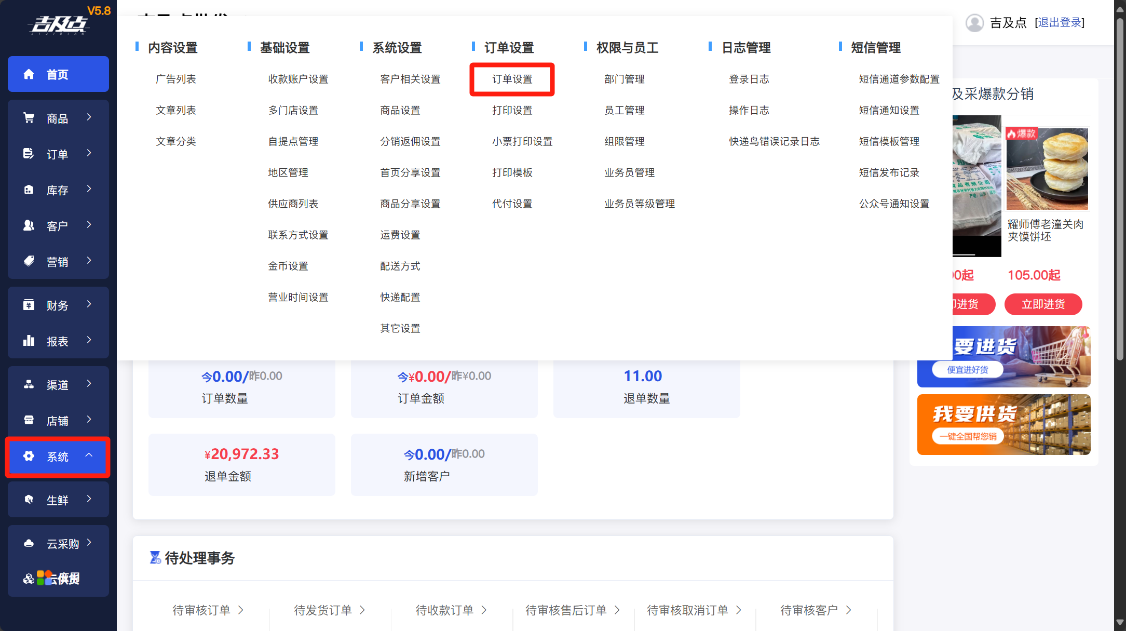Image resolution: width=1126 pixels, height=631 pixels.
Task: Expand the 云采购 sidebar arrow
Action: (x=89, y=543)
